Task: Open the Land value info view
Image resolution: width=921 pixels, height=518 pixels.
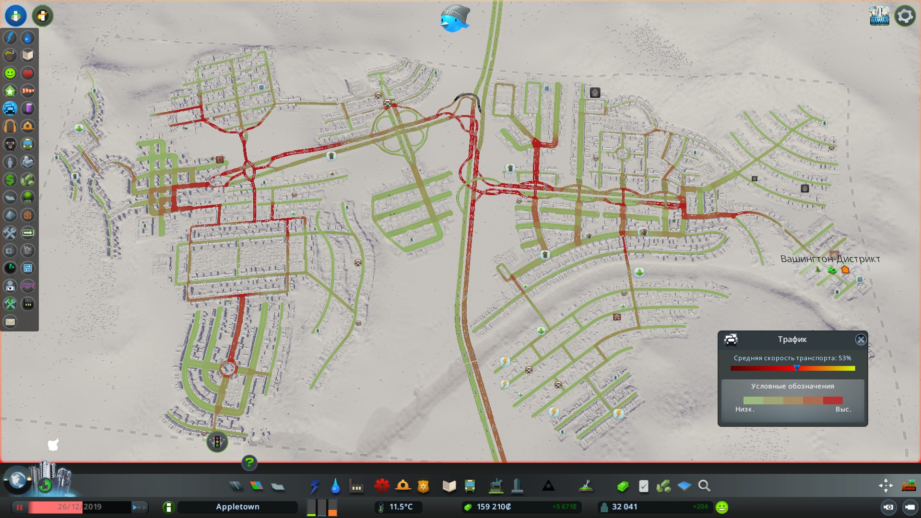Action: [10, 180]
